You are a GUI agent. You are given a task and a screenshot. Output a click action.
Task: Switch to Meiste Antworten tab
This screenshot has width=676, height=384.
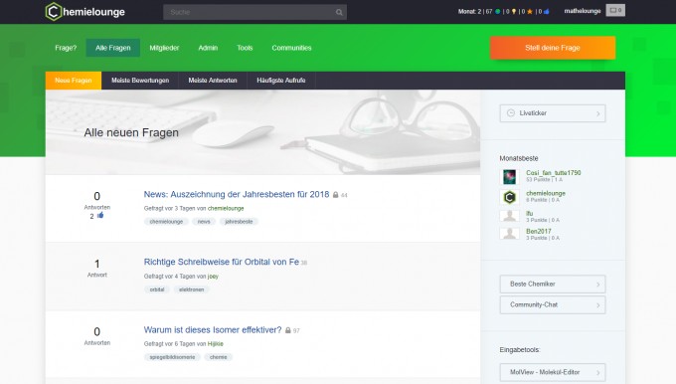[x=213, y=81]
